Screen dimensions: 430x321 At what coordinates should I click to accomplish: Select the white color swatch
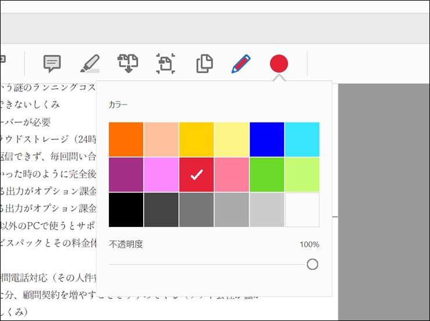click(302, 210)
